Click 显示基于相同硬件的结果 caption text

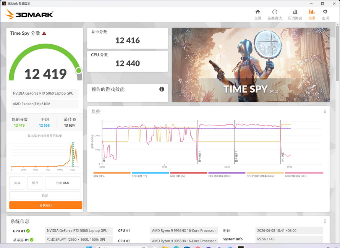pyautogui.click(x=45, y=136)
